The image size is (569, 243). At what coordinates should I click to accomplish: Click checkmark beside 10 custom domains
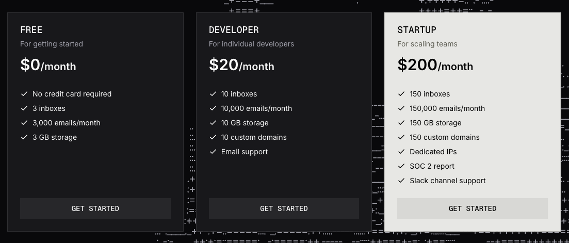[213, 137]
